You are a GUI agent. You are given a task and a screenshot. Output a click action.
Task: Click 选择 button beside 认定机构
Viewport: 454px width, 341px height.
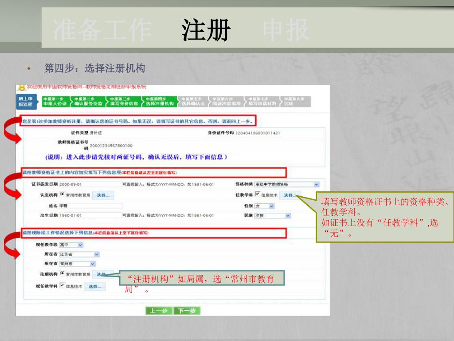[x=103, y=195]
